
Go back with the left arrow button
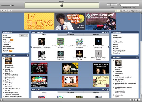(2, 11)
